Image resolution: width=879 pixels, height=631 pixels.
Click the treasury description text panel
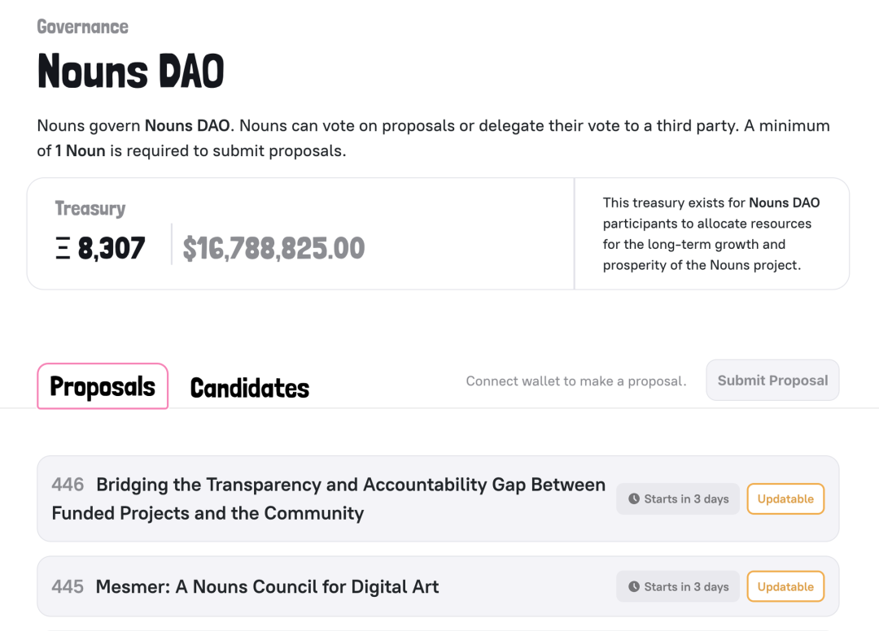point(711,234)
